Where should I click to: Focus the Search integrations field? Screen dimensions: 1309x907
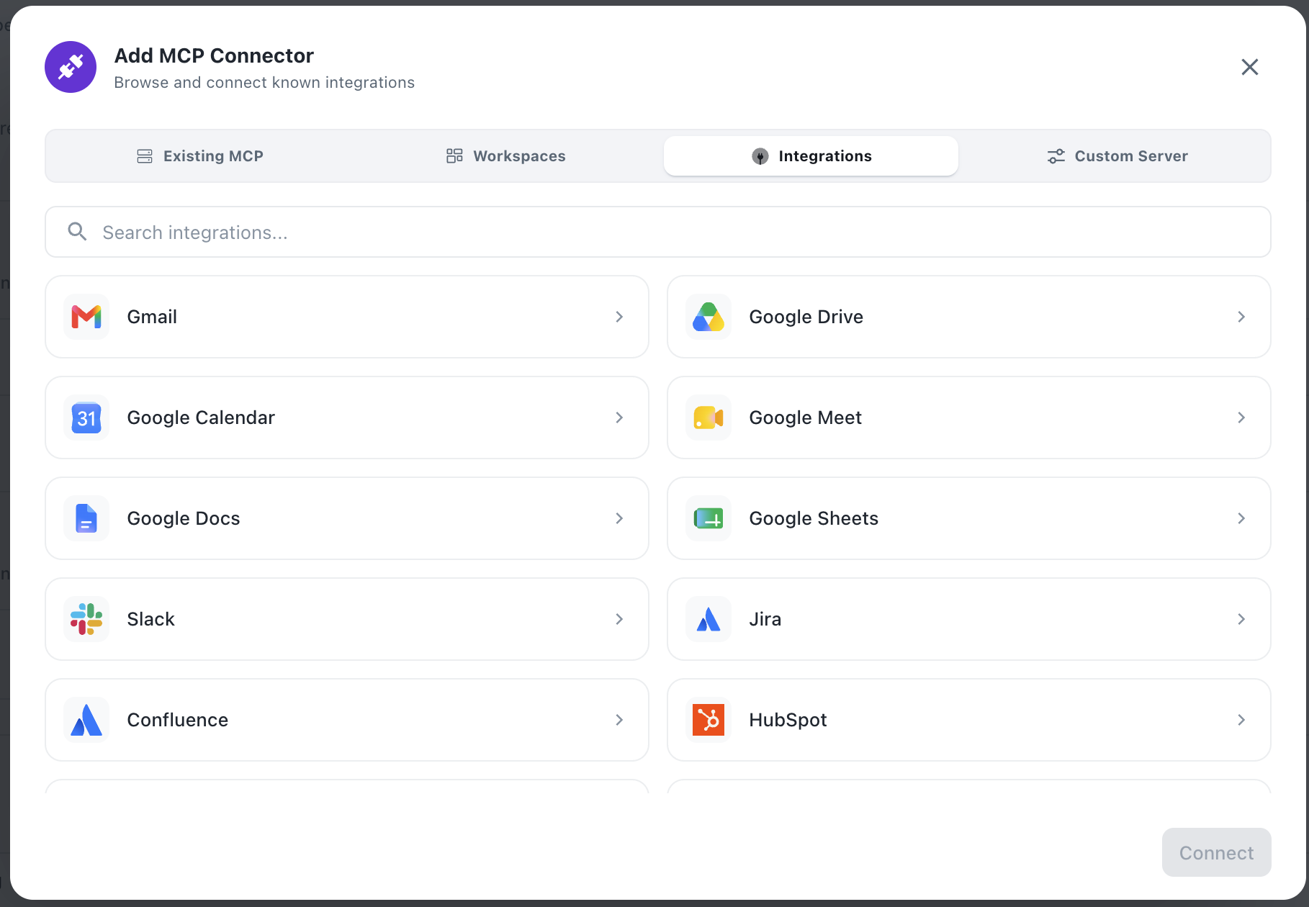tap(658, 232)
